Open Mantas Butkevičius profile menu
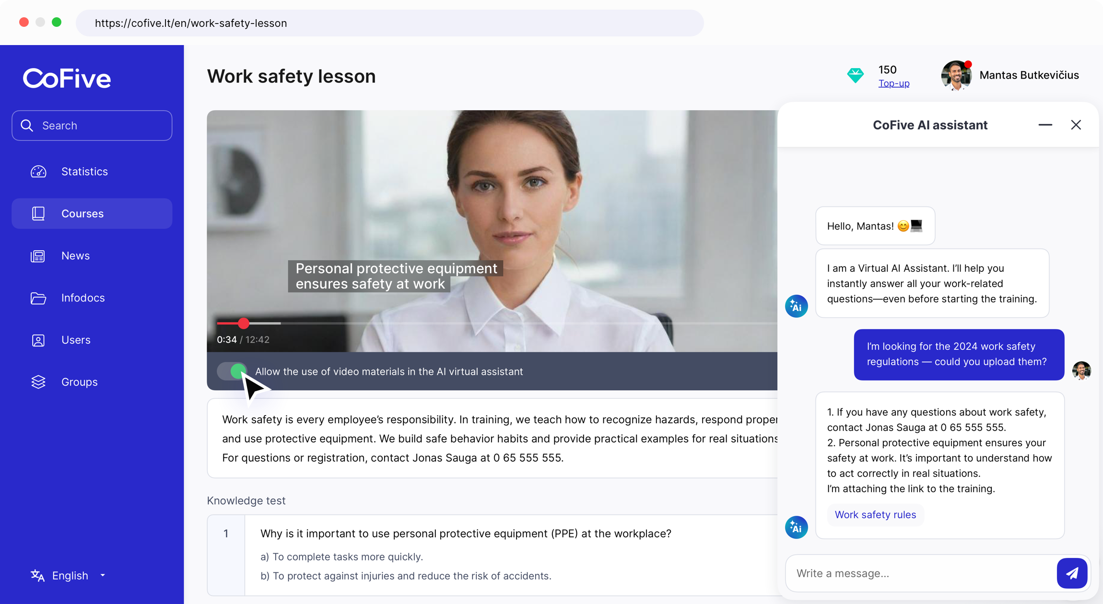Screen dimensions: 1103x604 click(1029, 75)
